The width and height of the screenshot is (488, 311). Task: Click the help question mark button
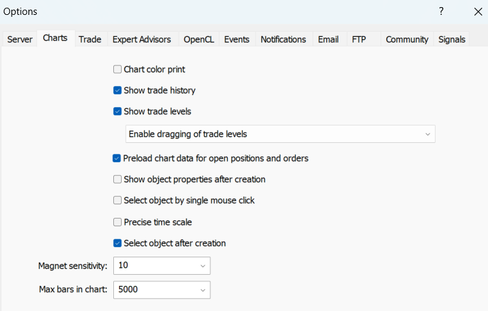[441, 12]
